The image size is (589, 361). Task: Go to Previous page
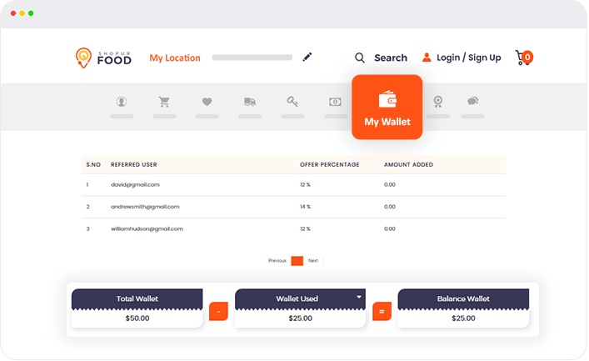(277, 261)
